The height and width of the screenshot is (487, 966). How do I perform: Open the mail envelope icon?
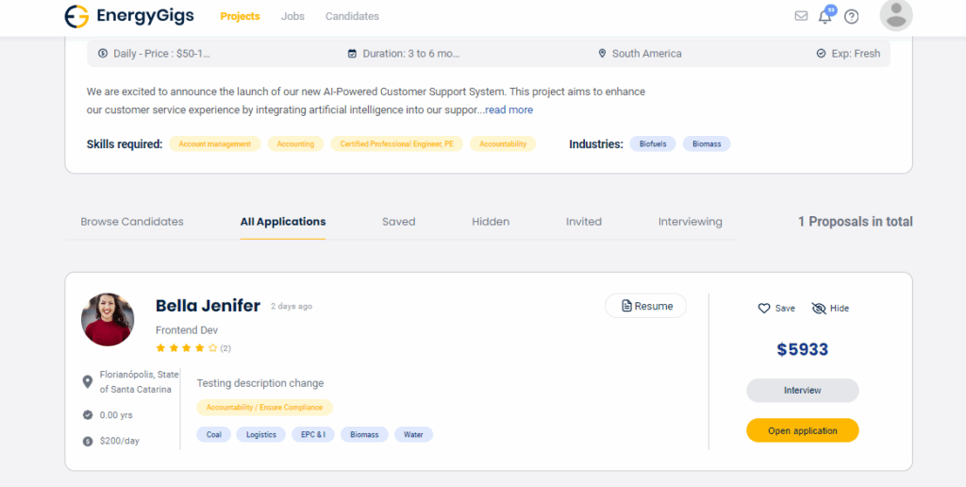[x=801, y=16]
